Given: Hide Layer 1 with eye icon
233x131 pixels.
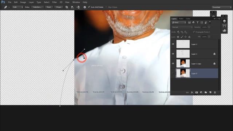Looking at the screenshot, I should click(173, 54).
